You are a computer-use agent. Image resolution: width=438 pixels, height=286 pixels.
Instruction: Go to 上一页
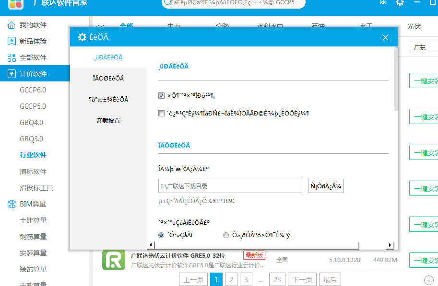[193, 280]
